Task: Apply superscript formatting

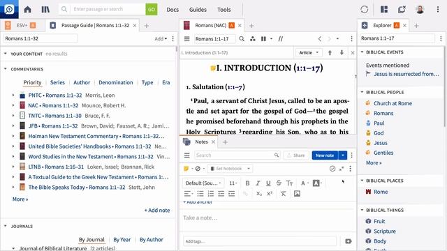Action: [x=270, y=194]
